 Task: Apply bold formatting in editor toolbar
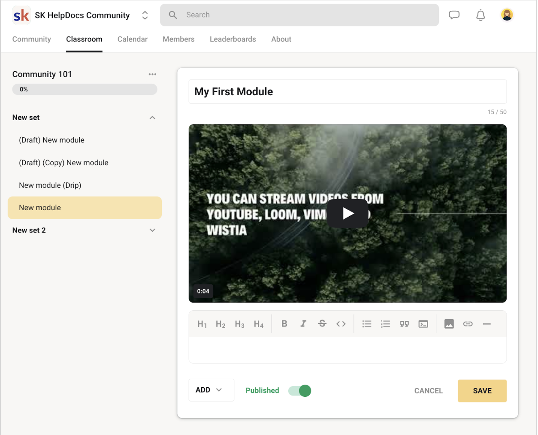tap(284, 324)
